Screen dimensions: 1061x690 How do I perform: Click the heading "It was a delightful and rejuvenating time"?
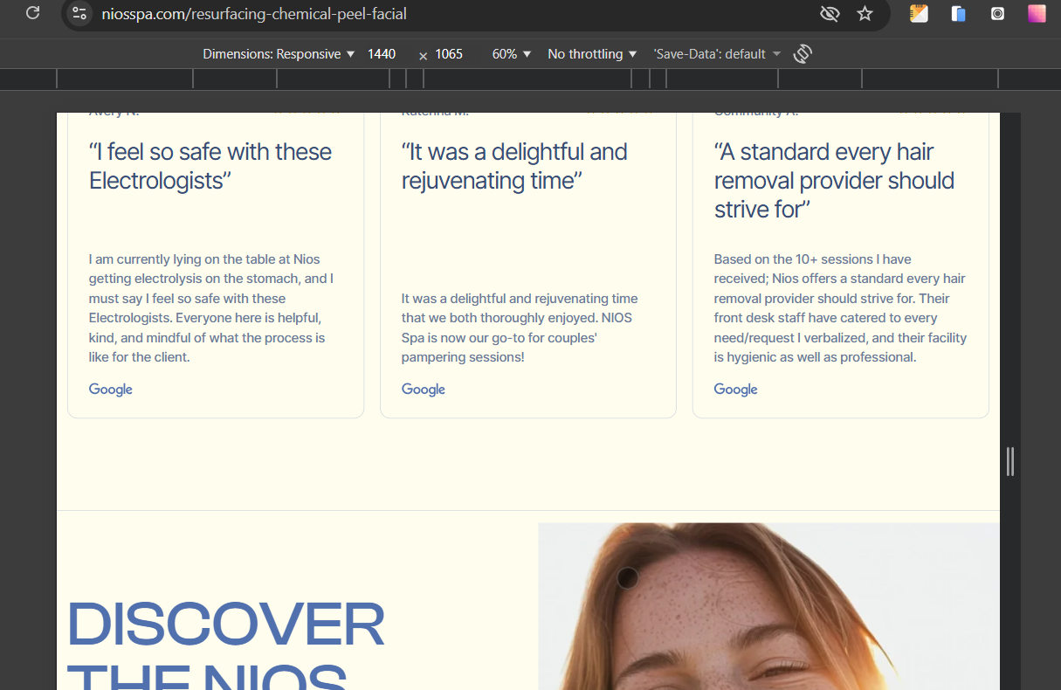(x=514, y=166)
